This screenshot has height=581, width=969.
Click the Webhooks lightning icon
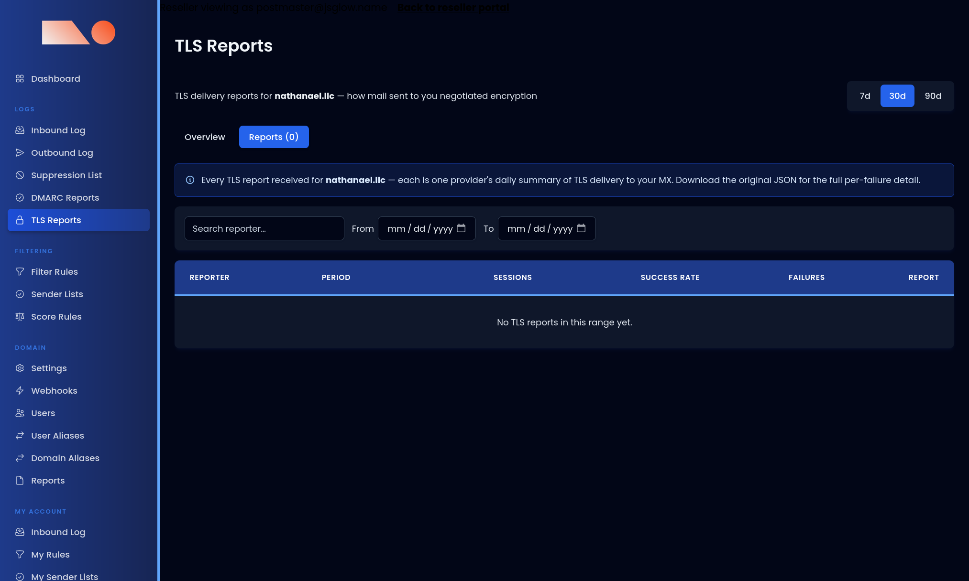(20, 390)
